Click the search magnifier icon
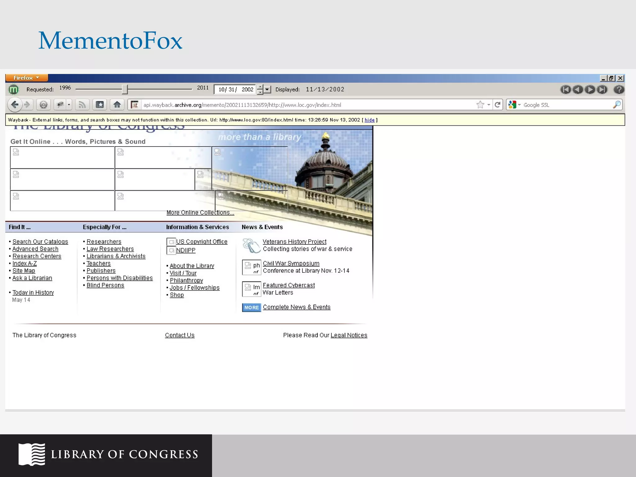 [617, 105]
